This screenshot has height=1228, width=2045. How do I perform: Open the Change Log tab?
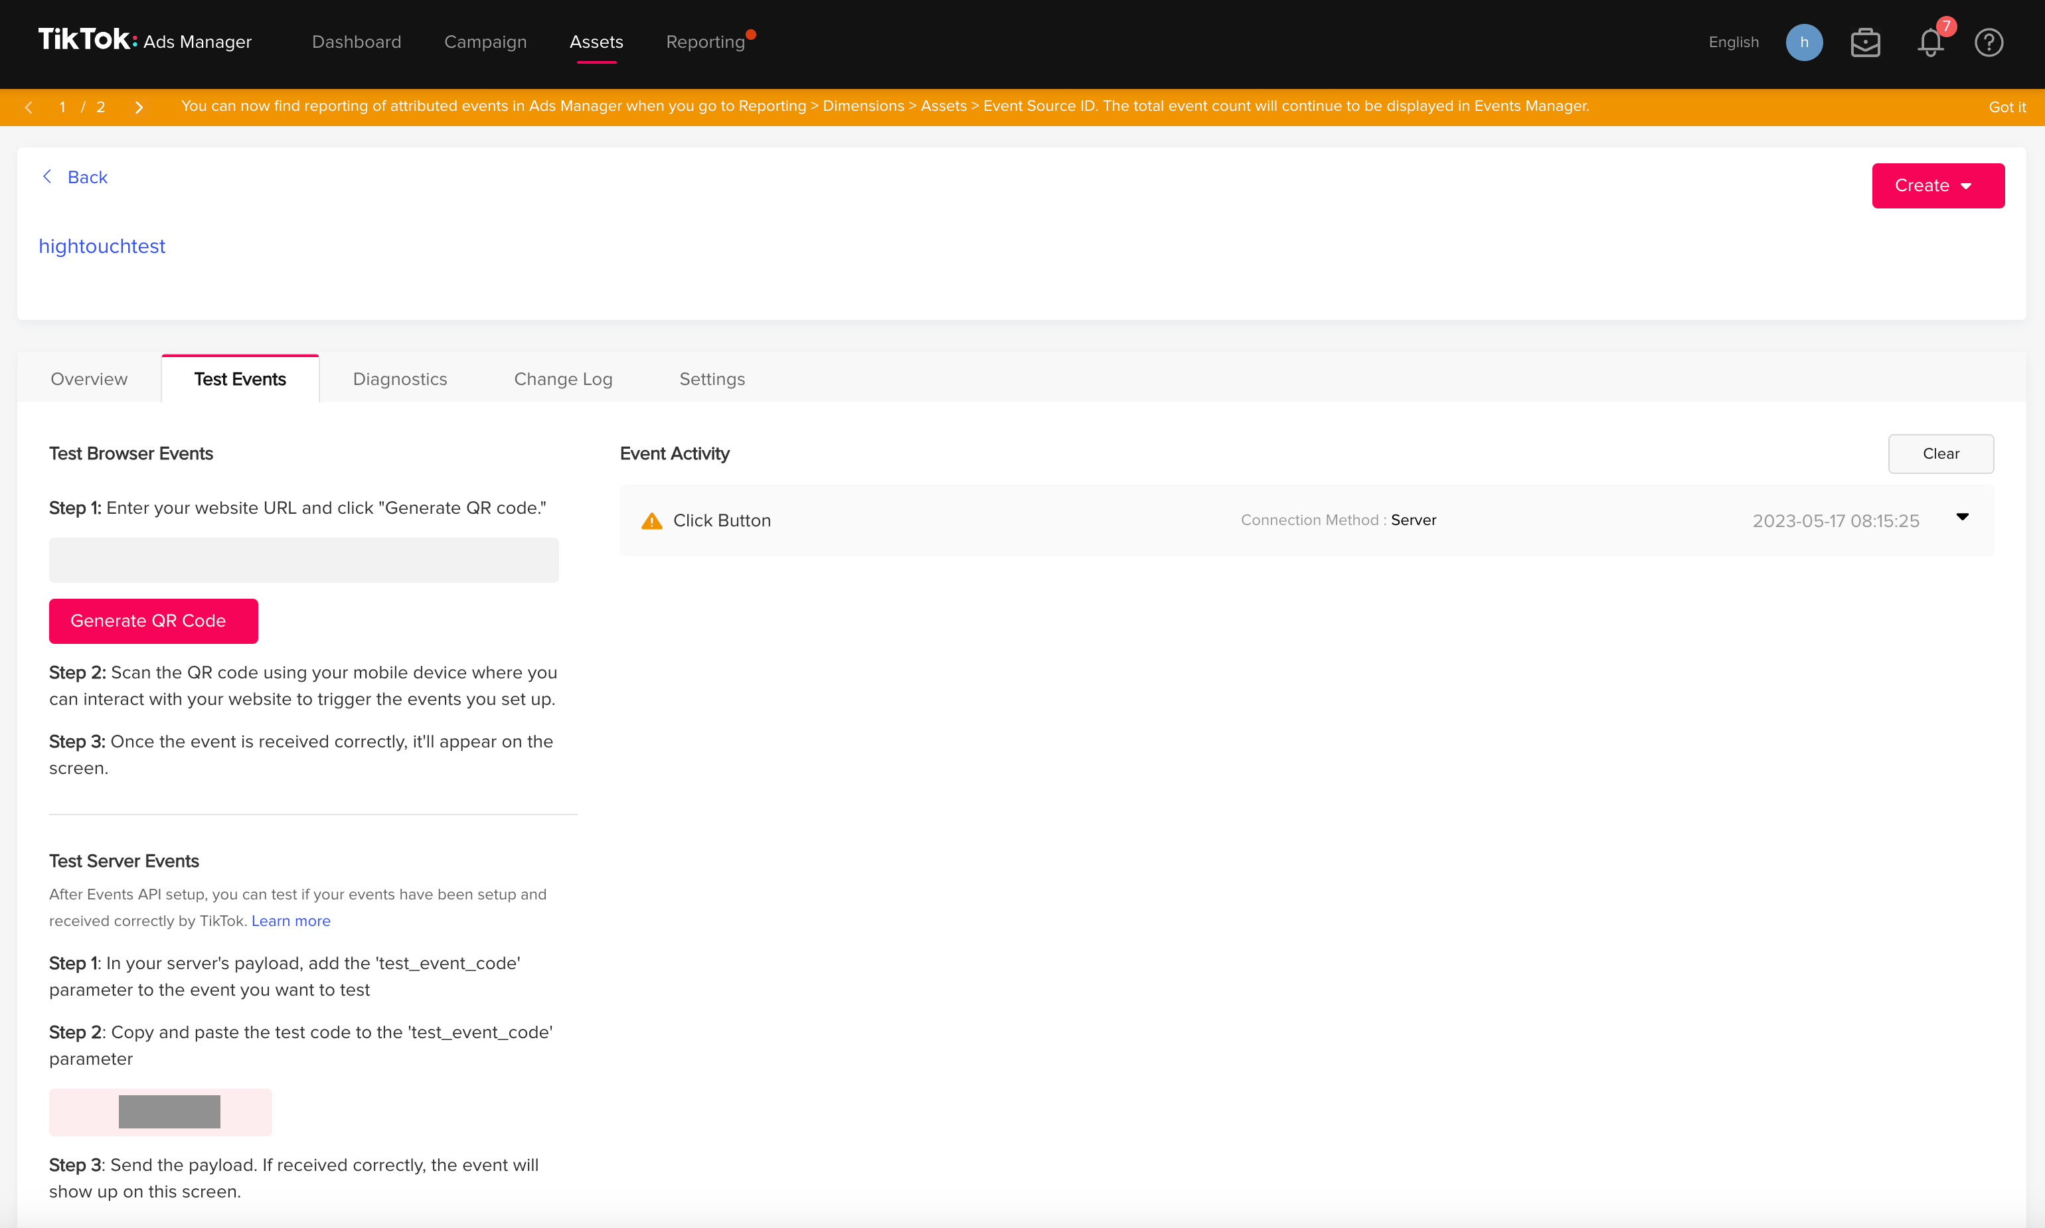[x=563, y=379]
